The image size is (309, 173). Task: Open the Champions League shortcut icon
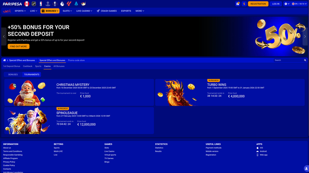click(x=48, y=4)
